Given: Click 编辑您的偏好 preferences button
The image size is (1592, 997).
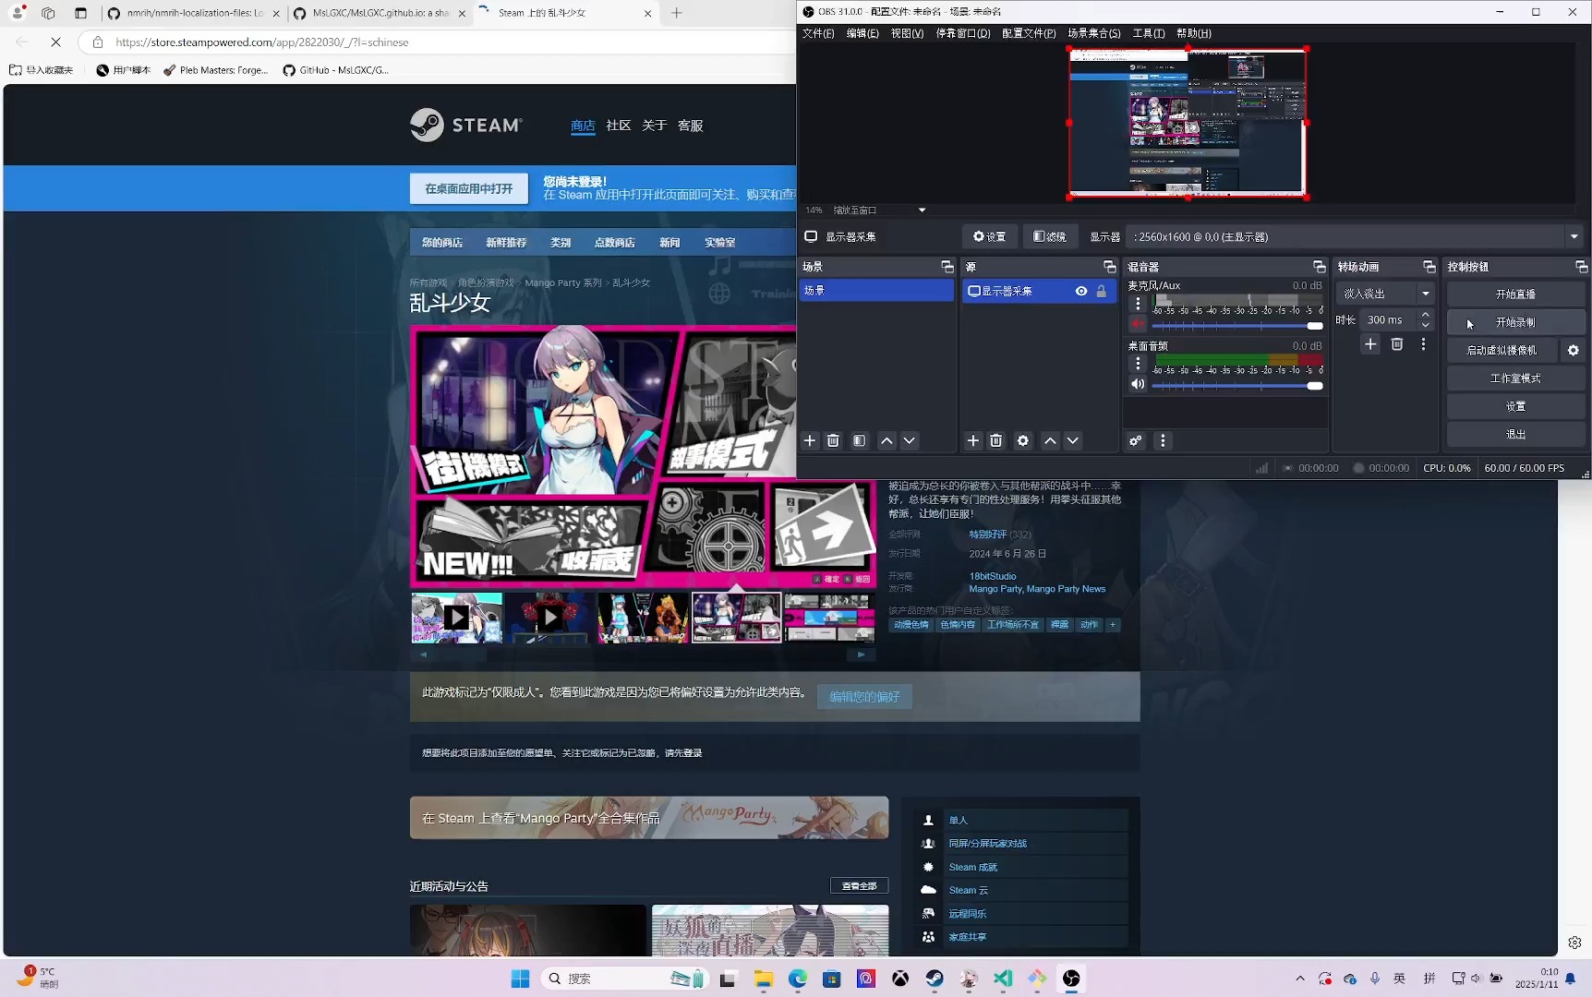Looking at the screenshot, I should pyautogui.click(x=864, y=697).
